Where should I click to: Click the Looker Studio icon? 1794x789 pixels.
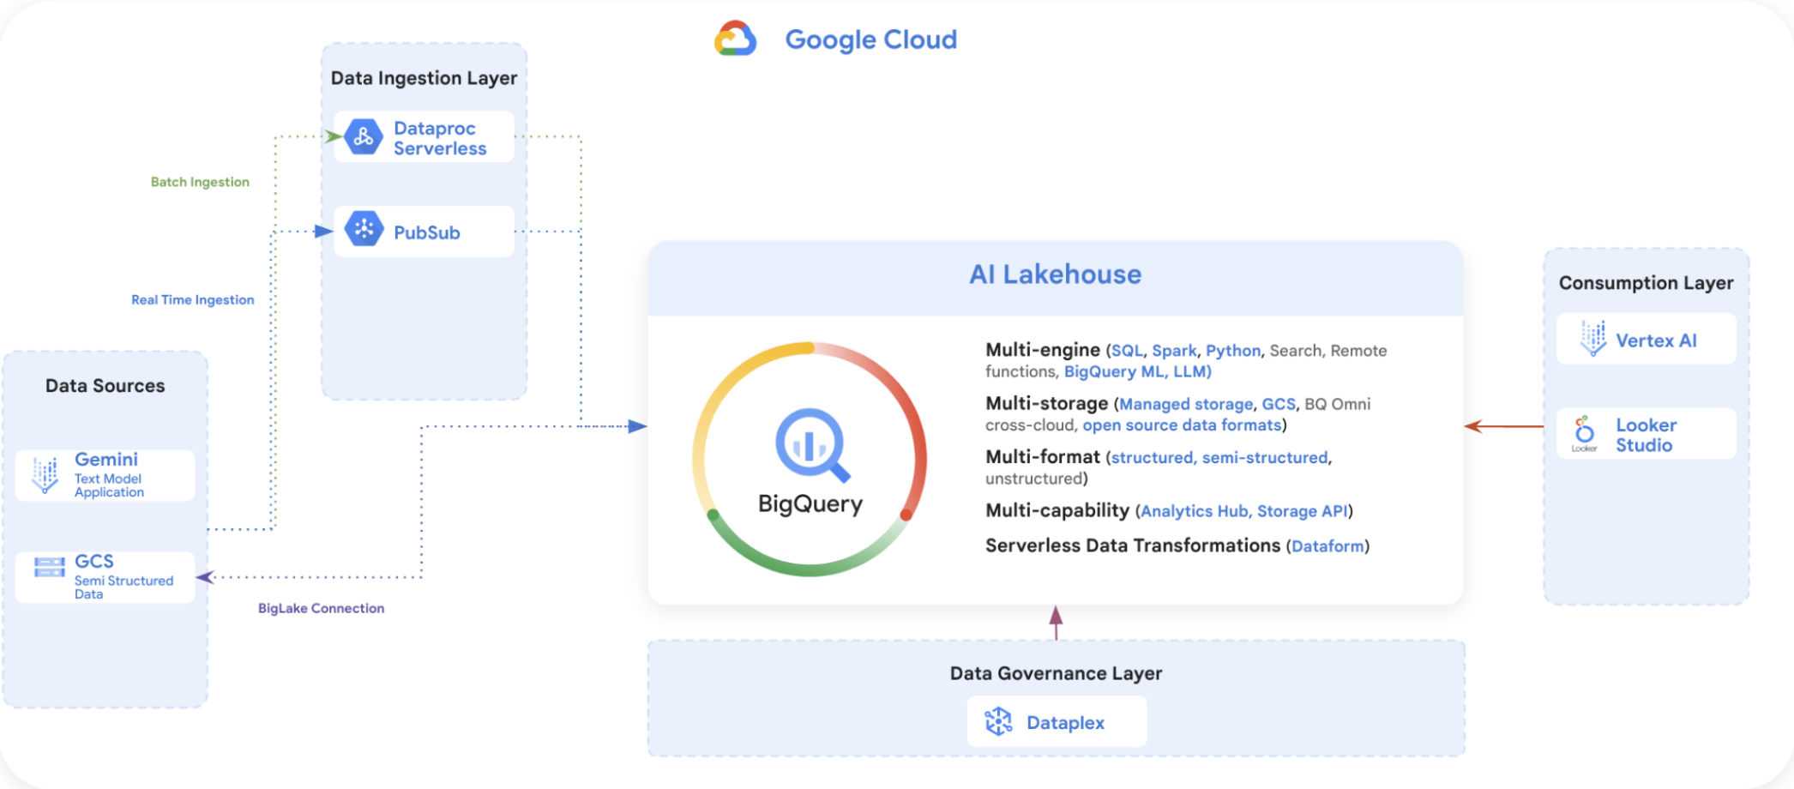click(1585, 433)
